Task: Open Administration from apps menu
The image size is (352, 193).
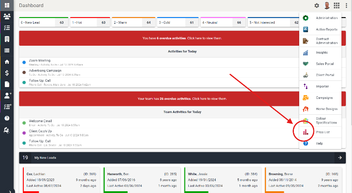Action: 320,18
